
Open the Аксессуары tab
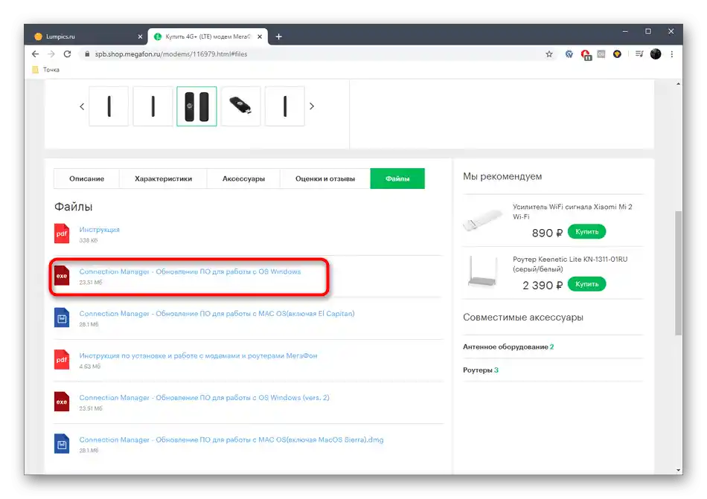point(243,178)
